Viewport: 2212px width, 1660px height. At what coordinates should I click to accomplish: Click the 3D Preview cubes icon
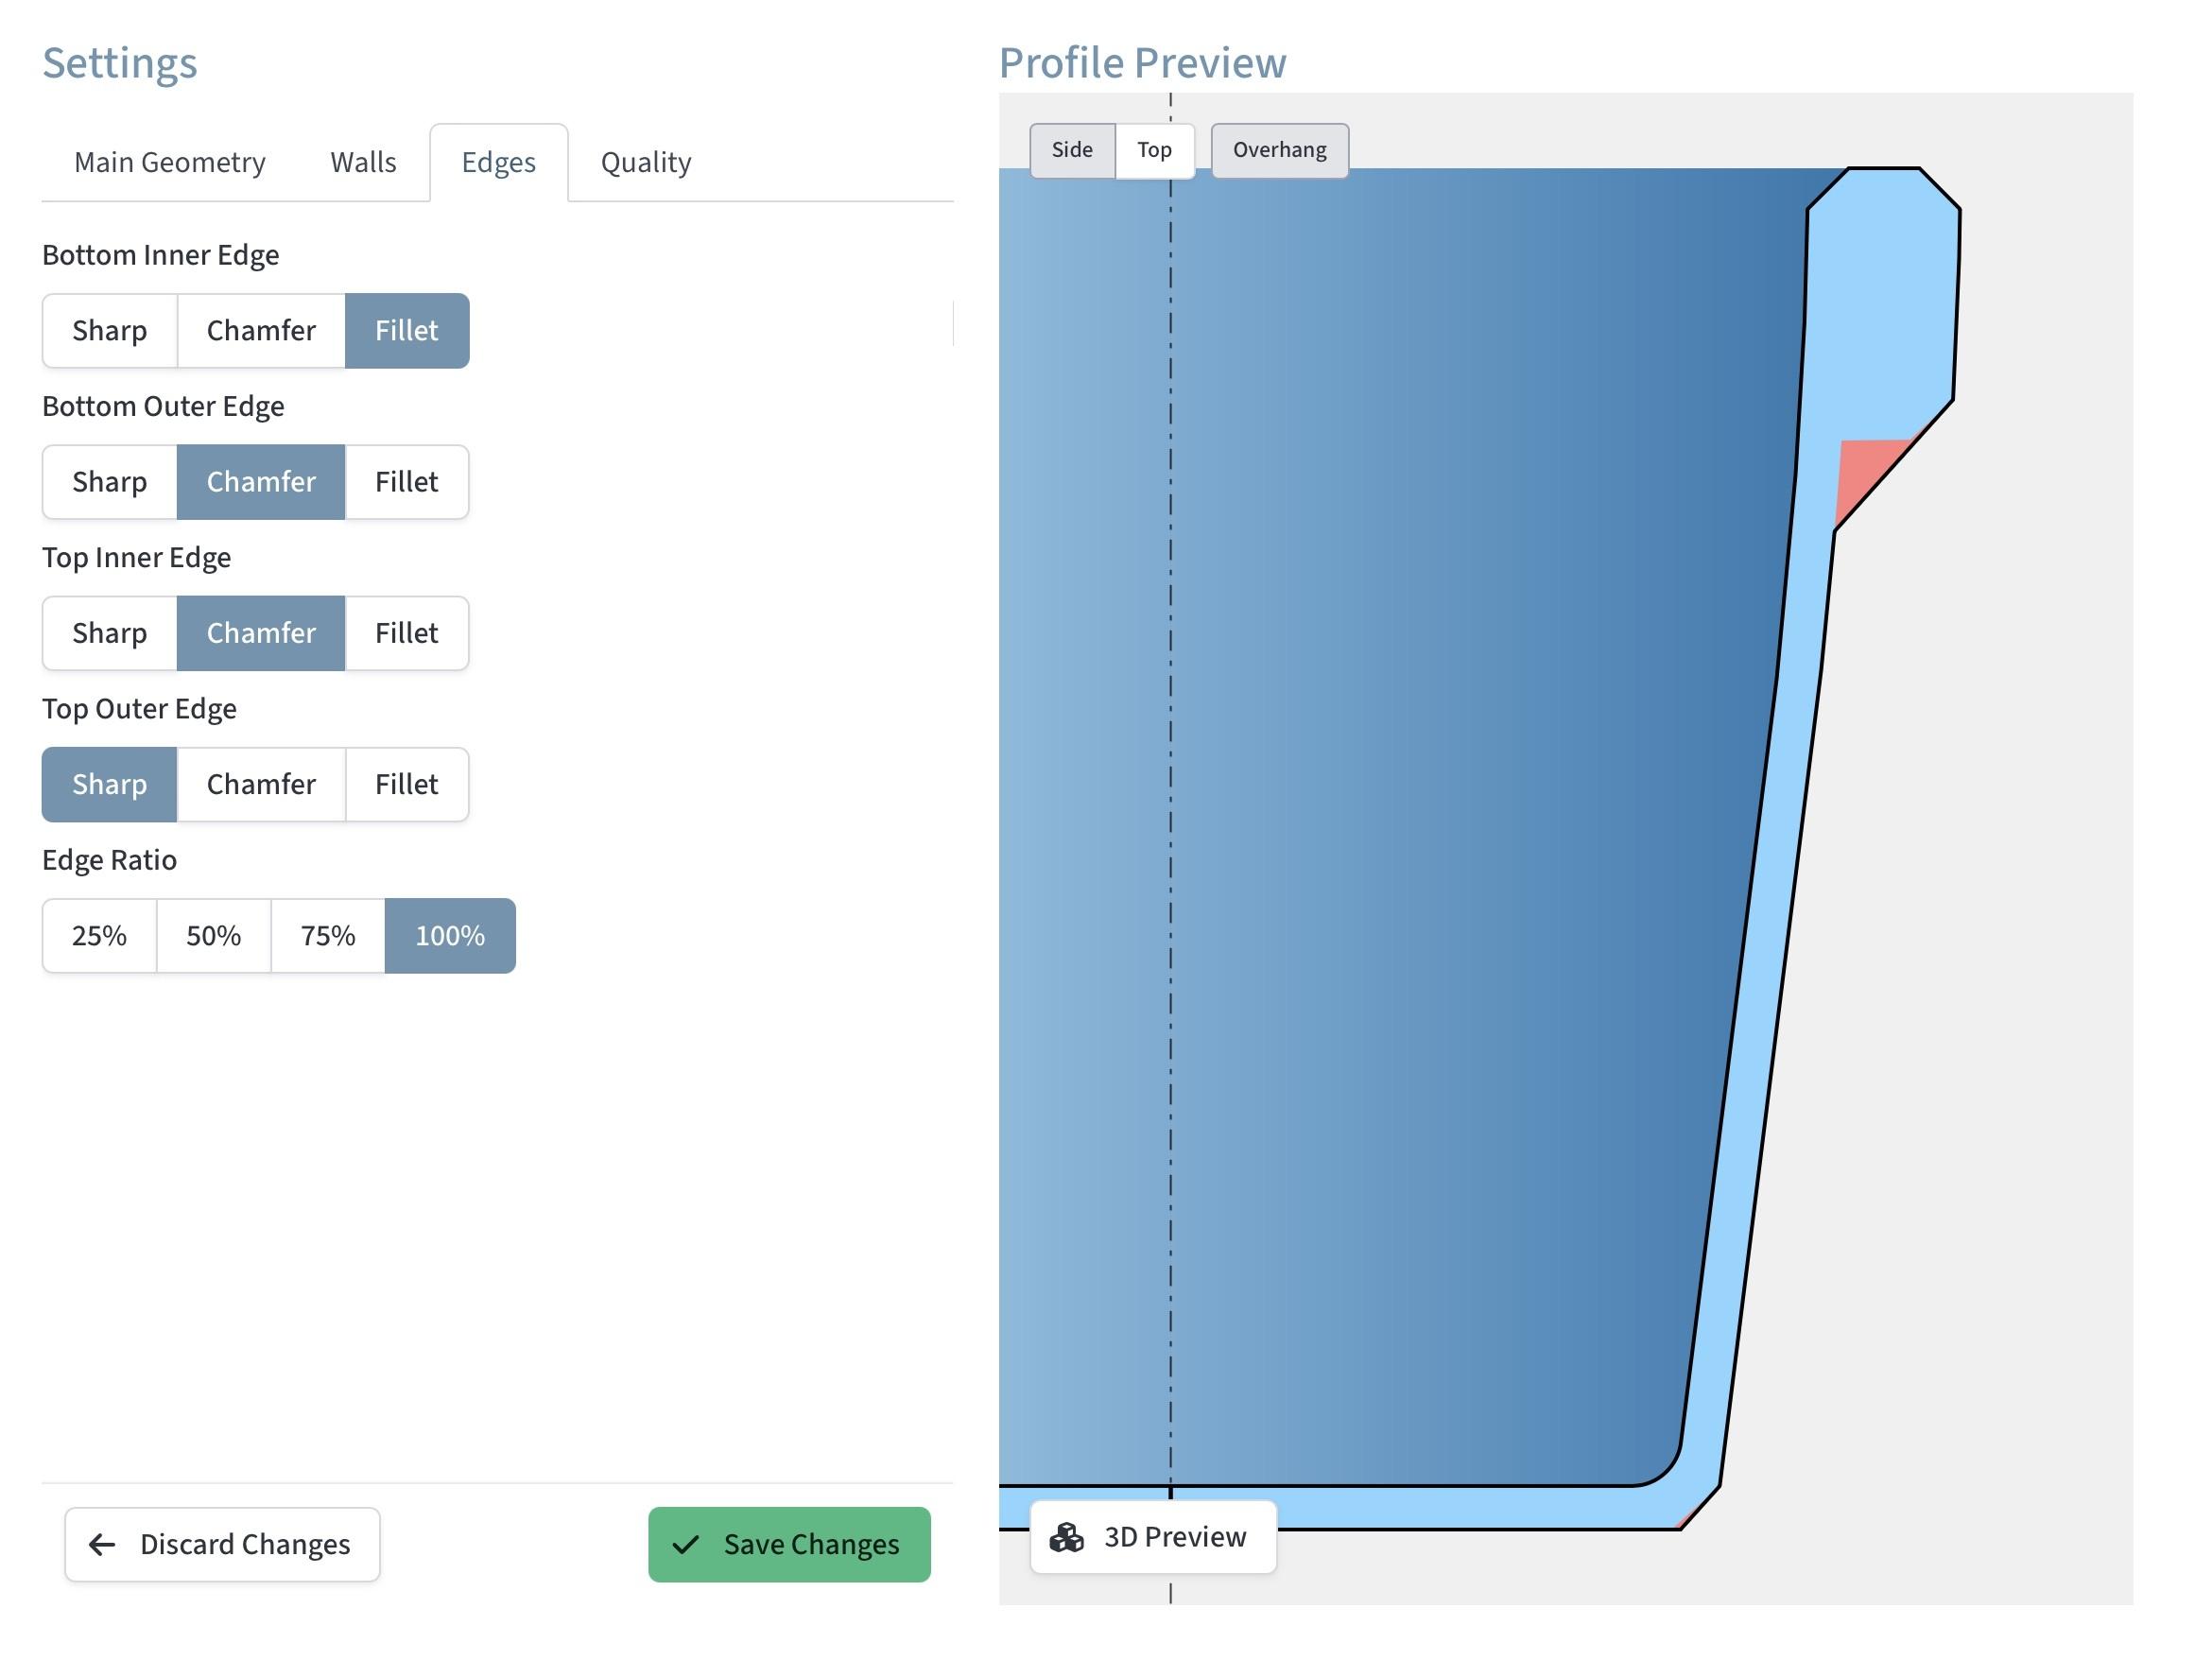1066,1537
